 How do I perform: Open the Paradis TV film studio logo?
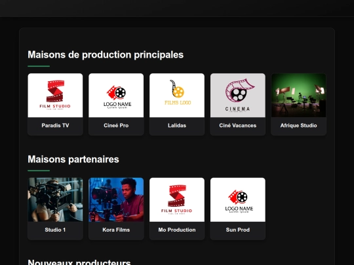pyautogui.click(x=55, y=95)
